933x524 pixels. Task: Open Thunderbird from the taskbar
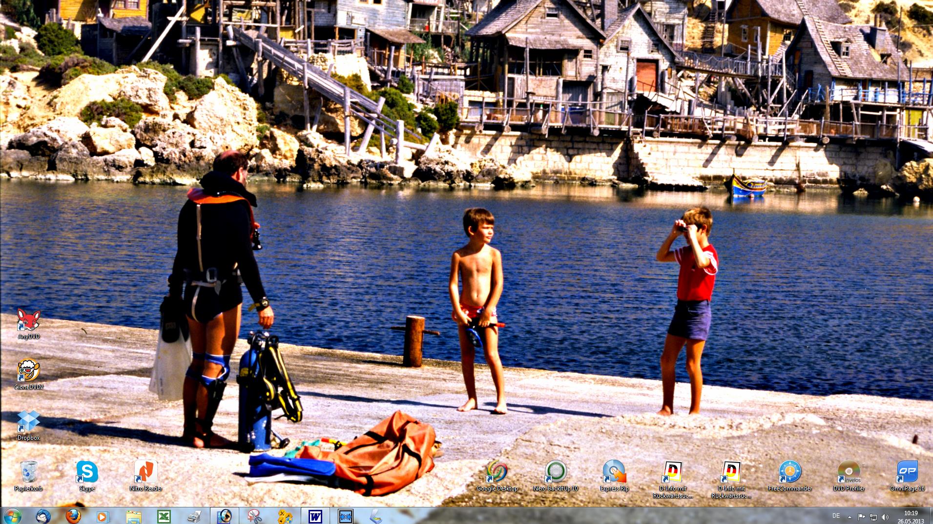43,516
